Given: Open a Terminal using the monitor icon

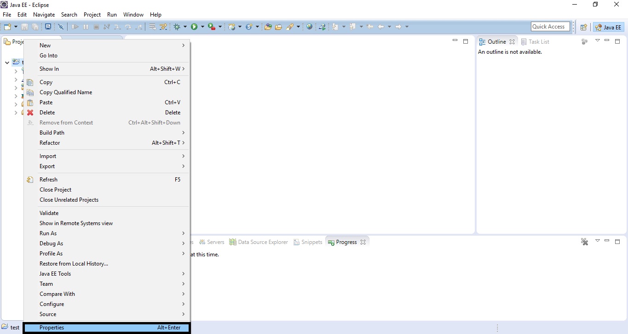Looking at the screenshot, I should 48,27.
